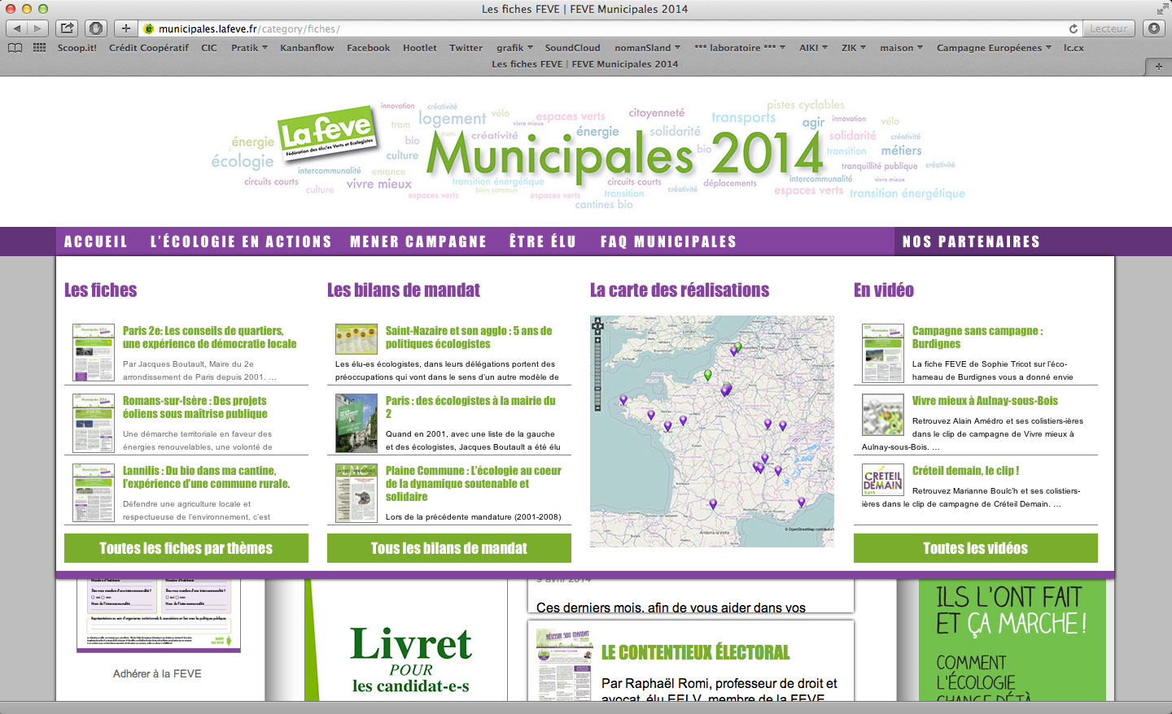The height and width of the screenshot is (714, 1172).
Task: Go forward with the forward arrow
Action: pos(37,28)
